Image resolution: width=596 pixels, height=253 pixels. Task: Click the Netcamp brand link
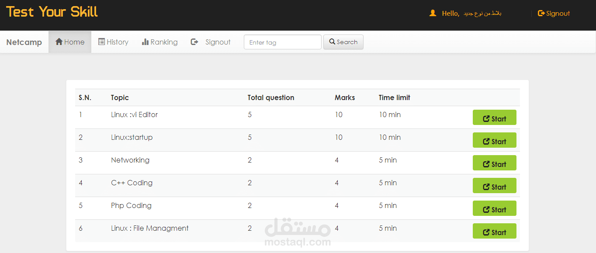point(24,42)
